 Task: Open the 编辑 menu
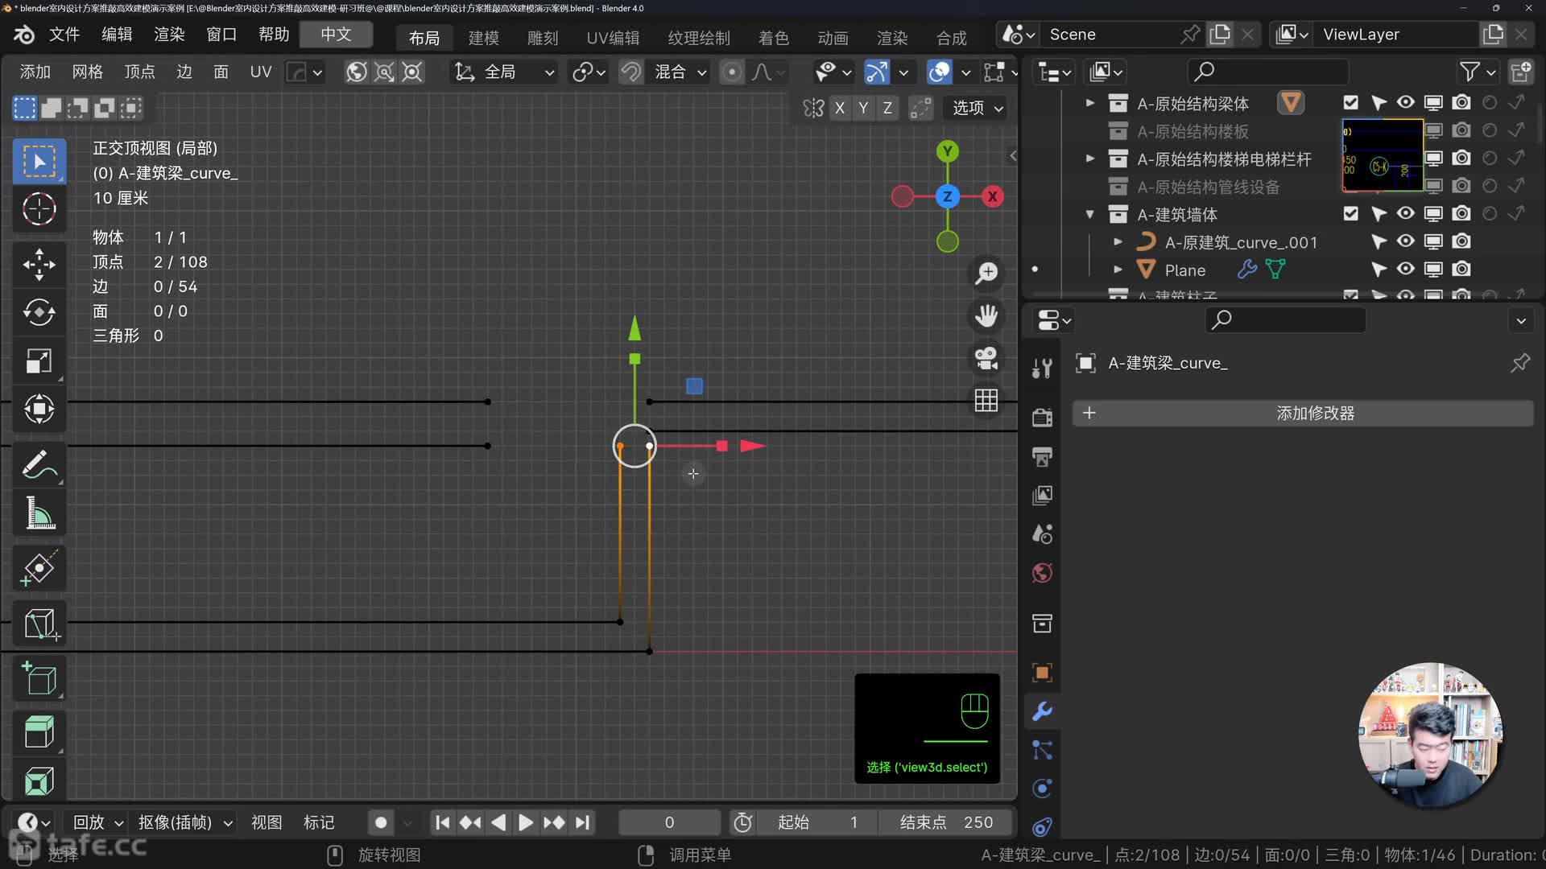[x=117, y=35]
